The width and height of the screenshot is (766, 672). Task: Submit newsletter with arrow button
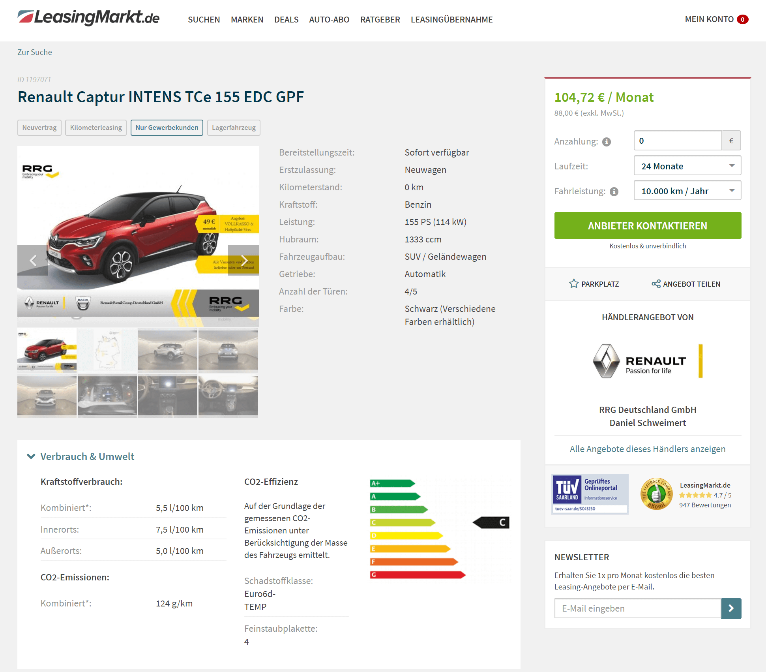point(731,608)
